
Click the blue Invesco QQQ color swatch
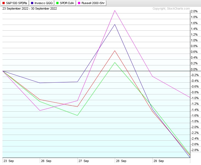pyautogui.click(x=32, y=3)
